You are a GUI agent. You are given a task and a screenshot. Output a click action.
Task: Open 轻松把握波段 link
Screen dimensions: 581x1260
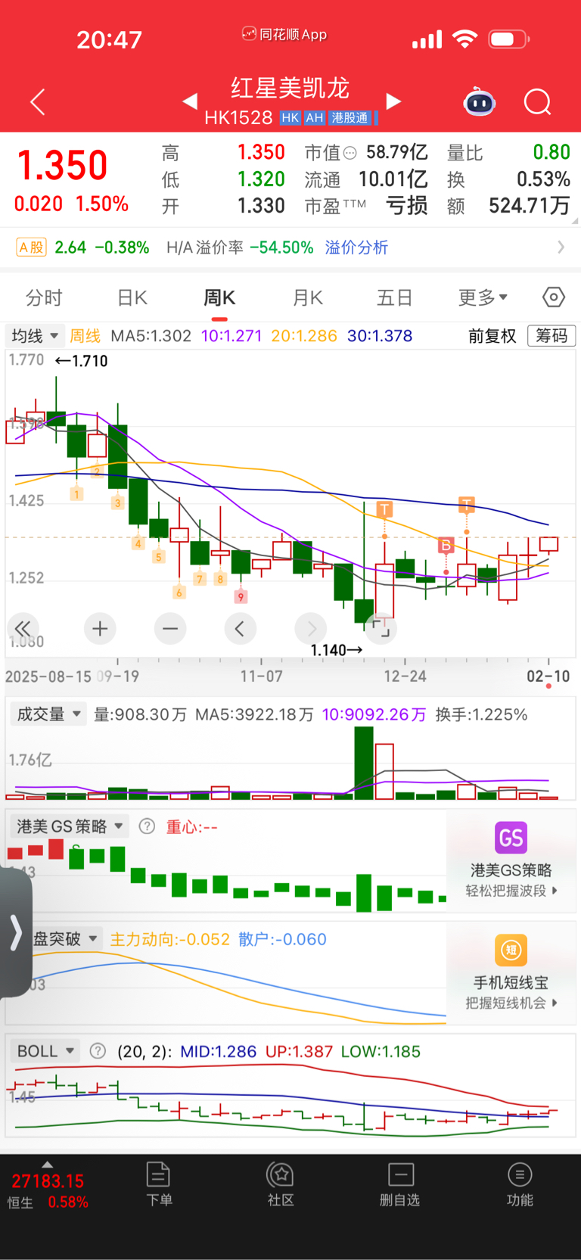[511, 891]
